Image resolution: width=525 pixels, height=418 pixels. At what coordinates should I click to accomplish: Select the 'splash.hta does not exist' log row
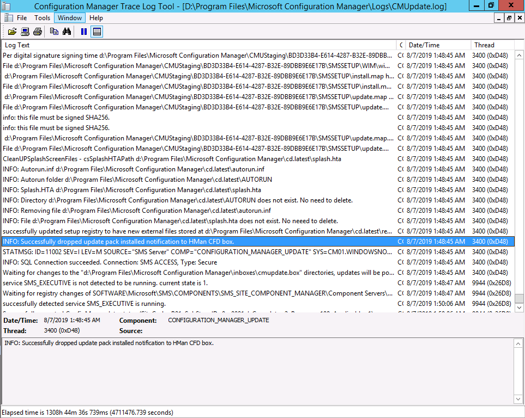[x=258, y=221]
